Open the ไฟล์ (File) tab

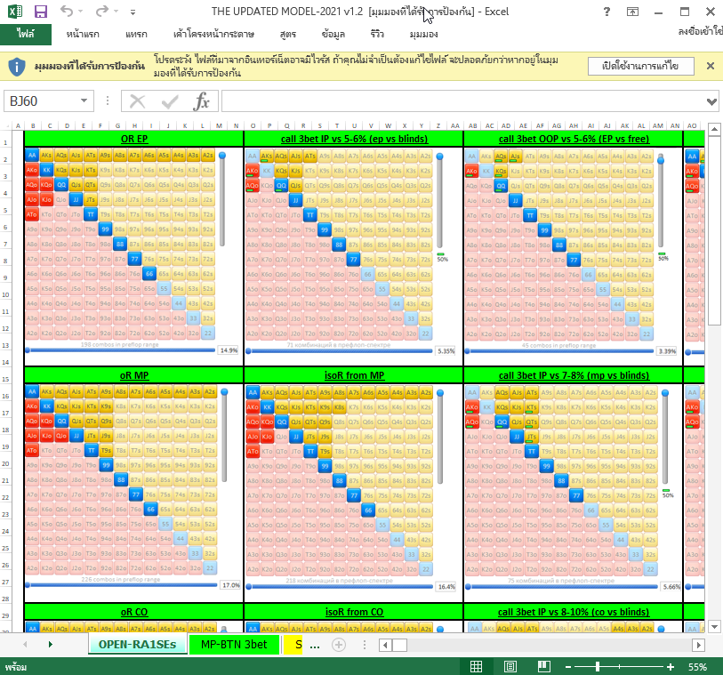tap(26, 34)
